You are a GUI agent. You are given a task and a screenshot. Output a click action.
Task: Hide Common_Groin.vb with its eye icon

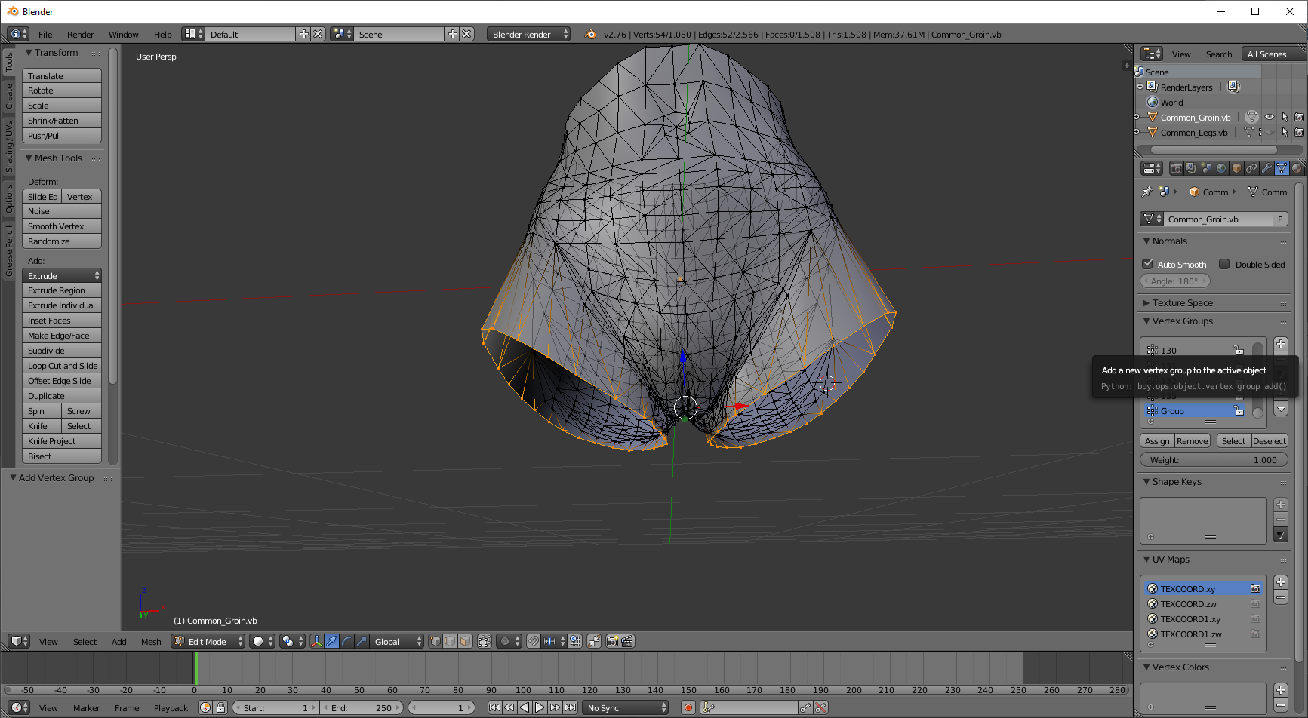[x=1270, y=117]
